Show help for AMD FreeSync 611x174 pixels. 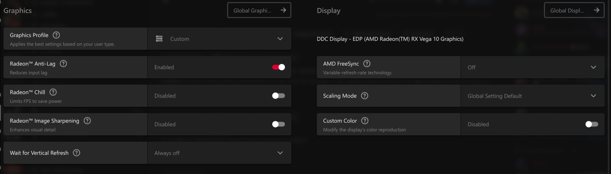367,64
